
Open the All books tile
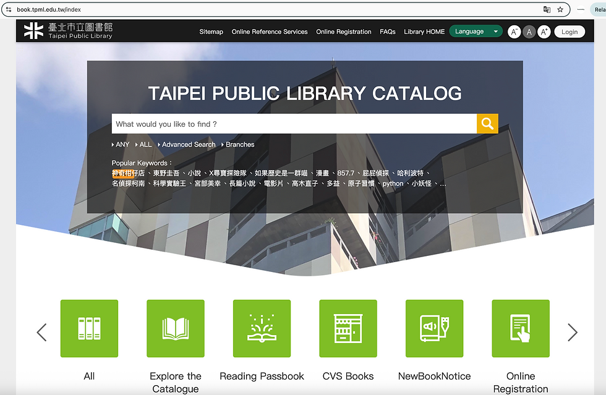[89, 328]
